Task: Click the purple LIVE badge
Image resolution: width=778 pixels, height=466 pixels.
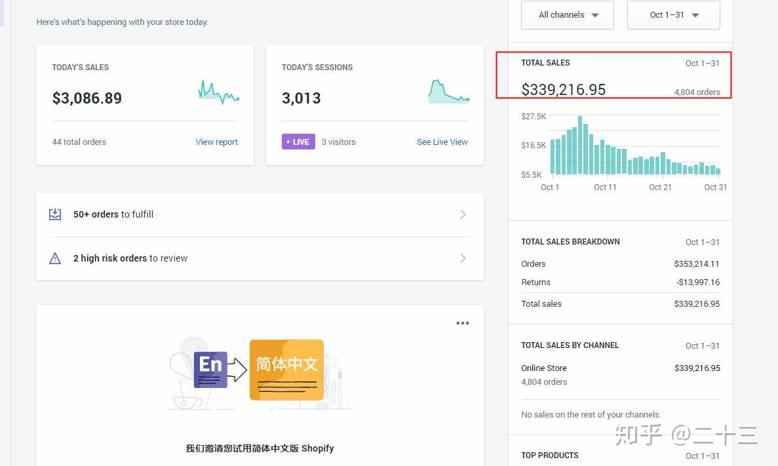Action: click(298, 142)
